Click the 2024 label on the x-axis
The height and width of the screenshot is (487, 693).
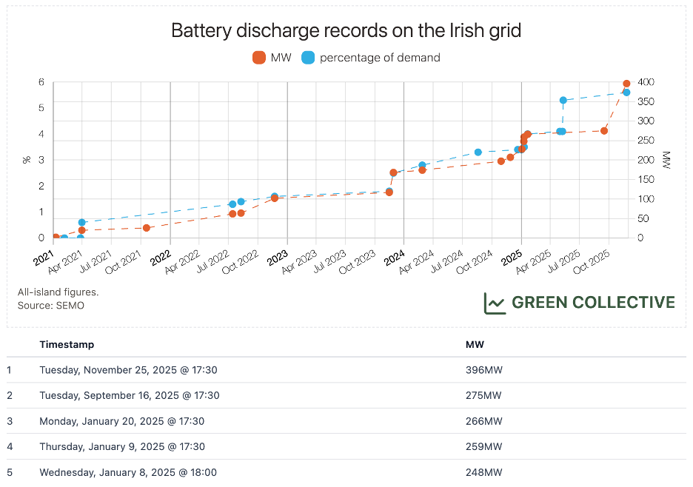[x=394, y=257]
